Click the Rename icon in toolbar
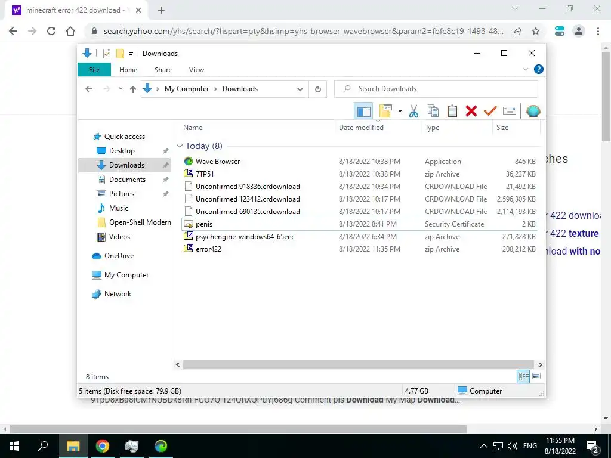Image resolution: width=611 pixels, height=458 pixels. [x=510, y=112]
